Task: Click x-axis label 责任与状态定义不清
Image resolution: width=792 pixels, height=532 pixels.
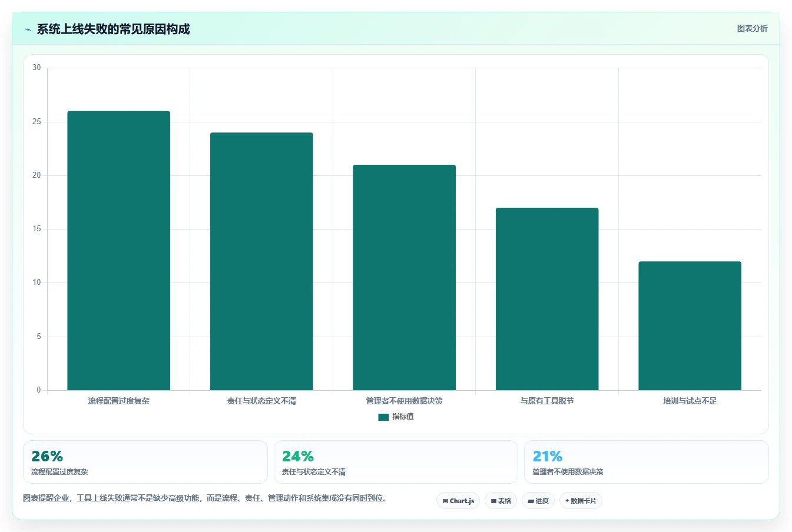Action: tap(261, 401)
